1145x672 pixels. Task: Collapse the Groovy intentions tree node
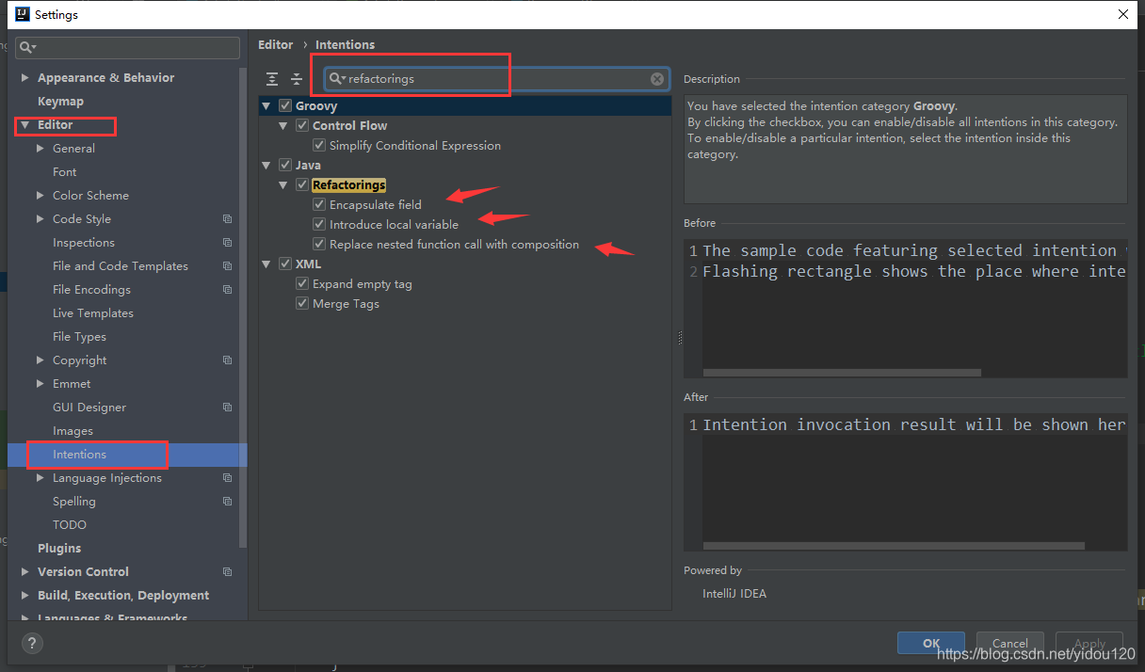point(267,106)
